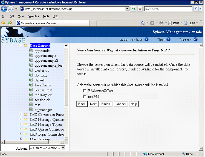
Task: Open the File menu
Action: coord(4,16)
